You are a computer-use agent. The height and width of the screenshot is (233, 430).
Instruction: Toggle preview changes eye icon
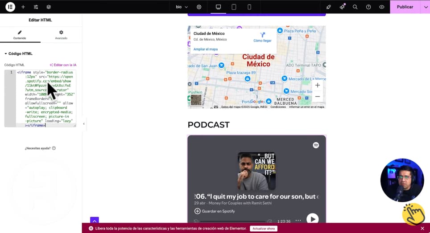(382, 7)
